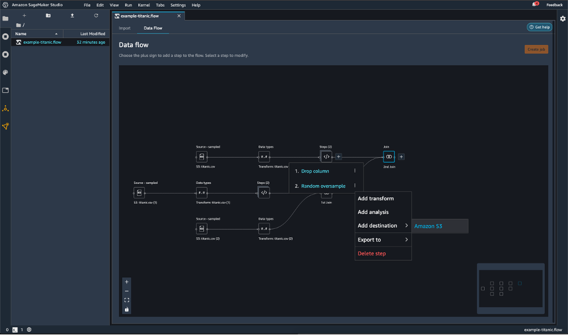Fit the flow view to screen
This screenshot has width=568, height=335.
[x=126, y=300]
